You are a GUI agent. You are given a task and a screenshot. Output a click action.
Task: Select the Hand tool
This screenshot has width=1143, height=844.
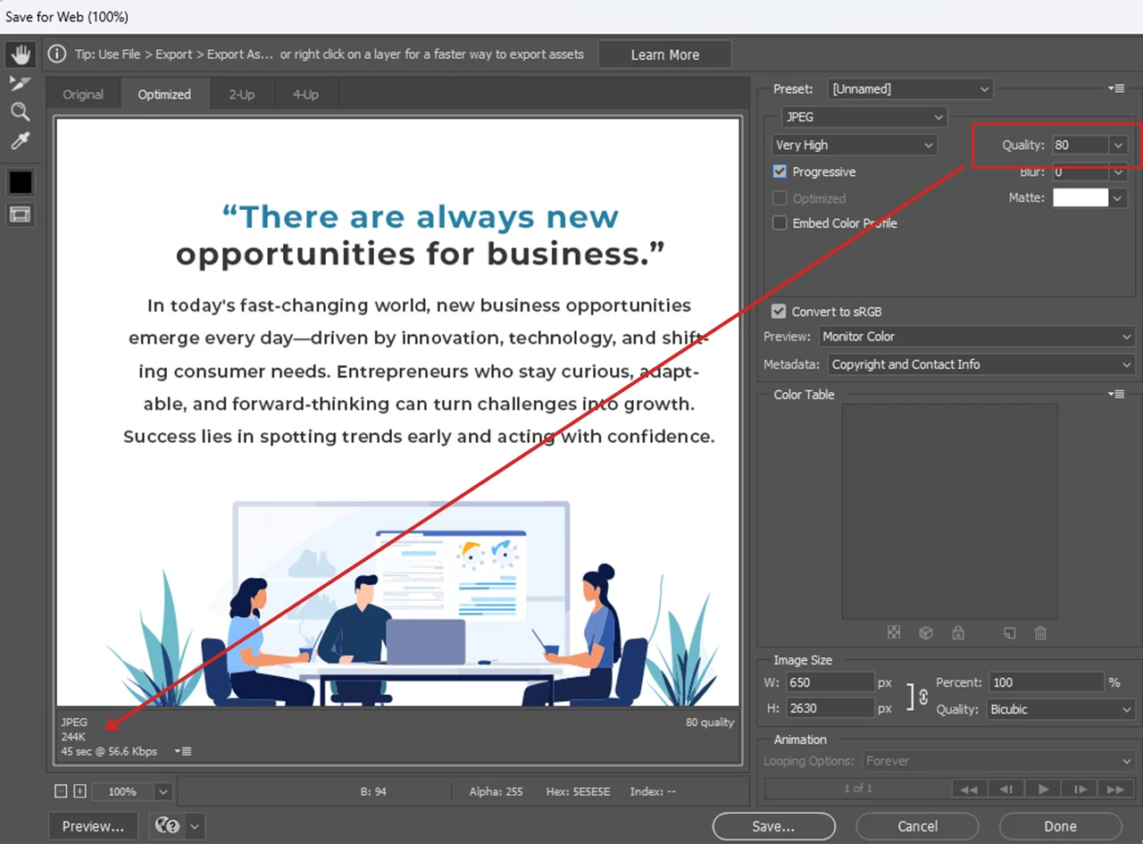tap(20, 54)
